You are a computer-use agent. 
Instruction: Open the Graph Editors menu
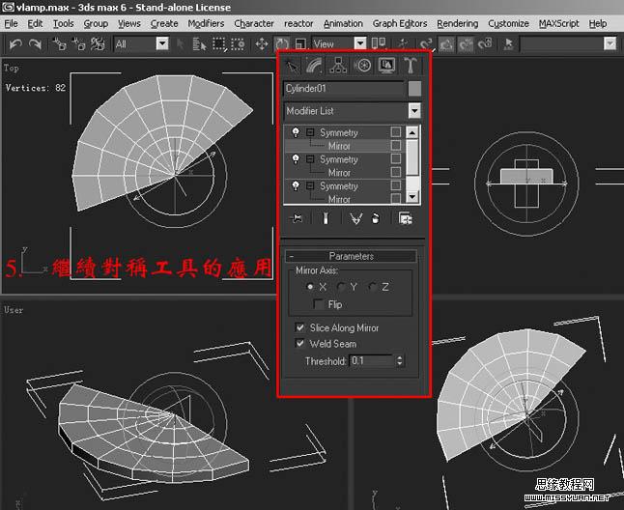click(x=400, y=23)
